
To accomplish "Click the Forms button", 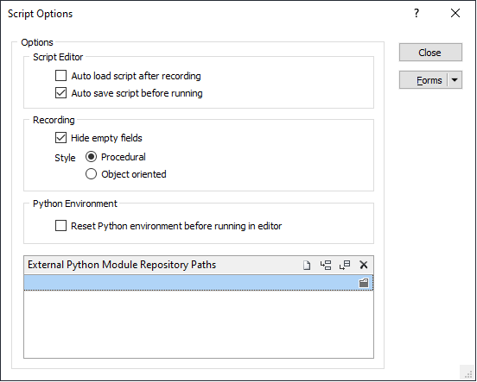I will (423, 80).
